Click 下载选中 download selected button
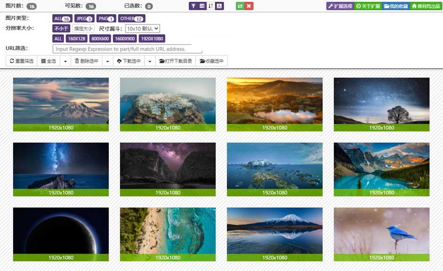 [x=129, y=61]
